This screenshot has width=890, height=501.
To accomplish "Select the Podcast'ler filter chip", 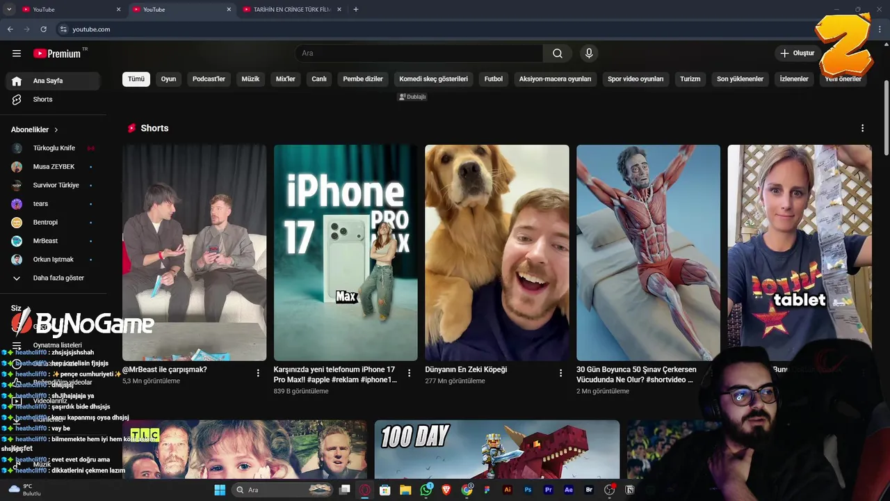I will pos(209,79).
